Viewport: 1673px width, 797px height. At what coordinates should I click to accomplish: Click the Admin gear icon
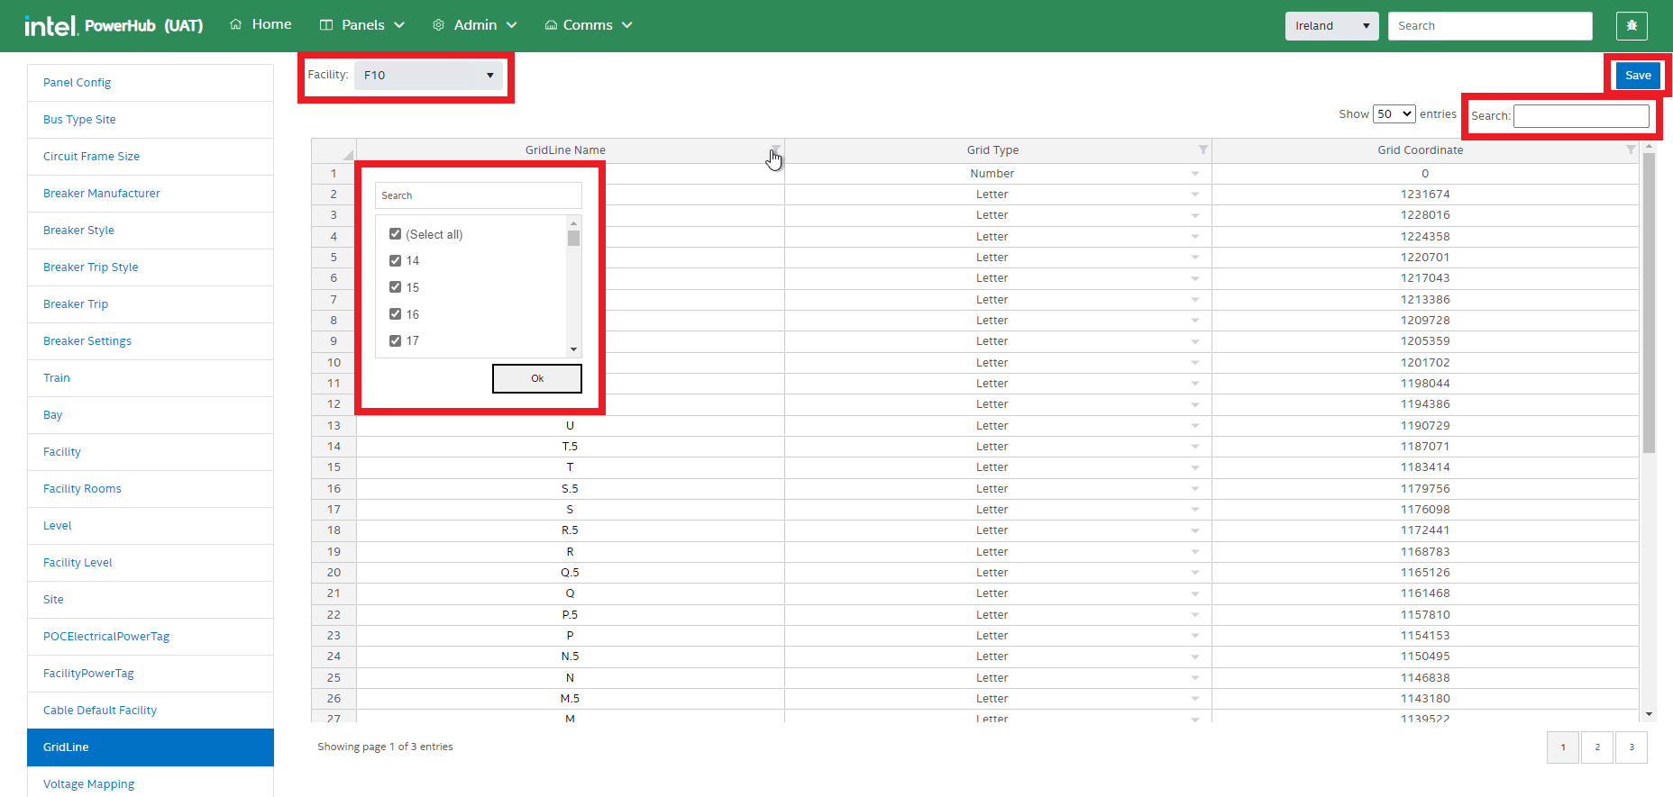[438, 25]
